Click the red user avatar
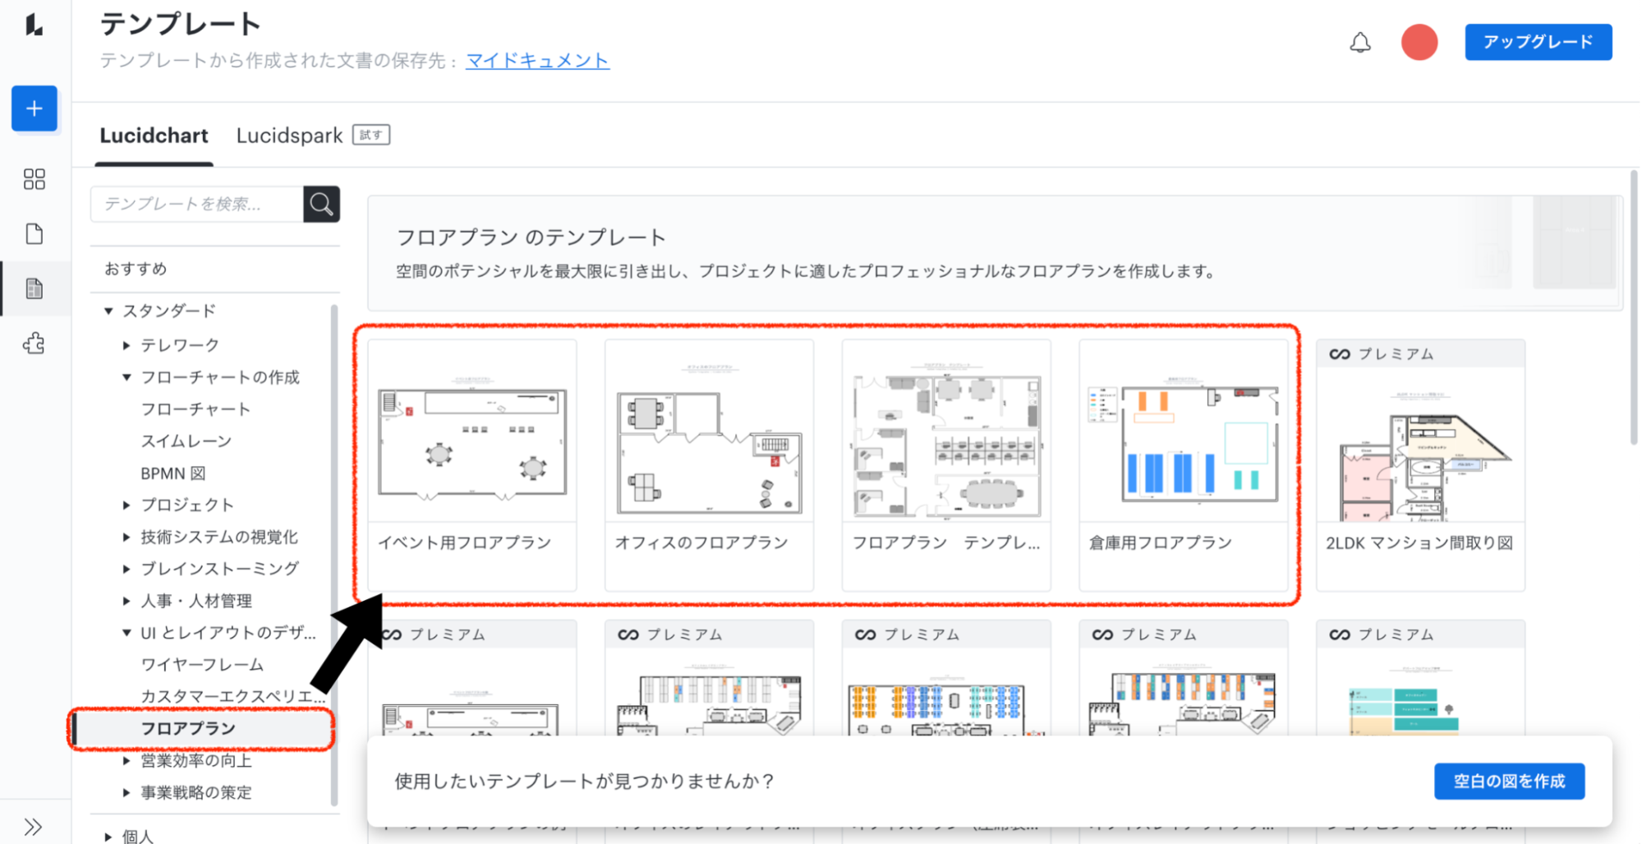 click(x=1419, y=43)
